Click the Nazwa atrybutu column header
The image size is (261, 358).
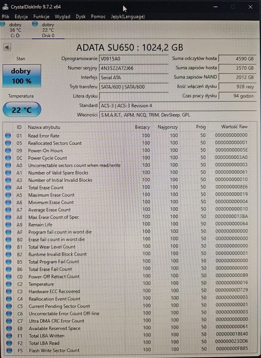tap(44, 128)
